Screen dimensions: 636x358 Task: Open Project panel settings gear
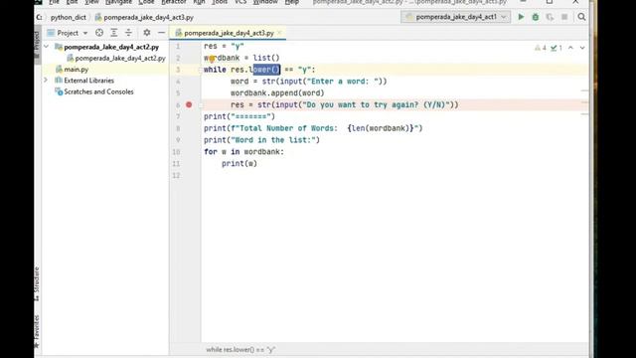click(147, 33)
